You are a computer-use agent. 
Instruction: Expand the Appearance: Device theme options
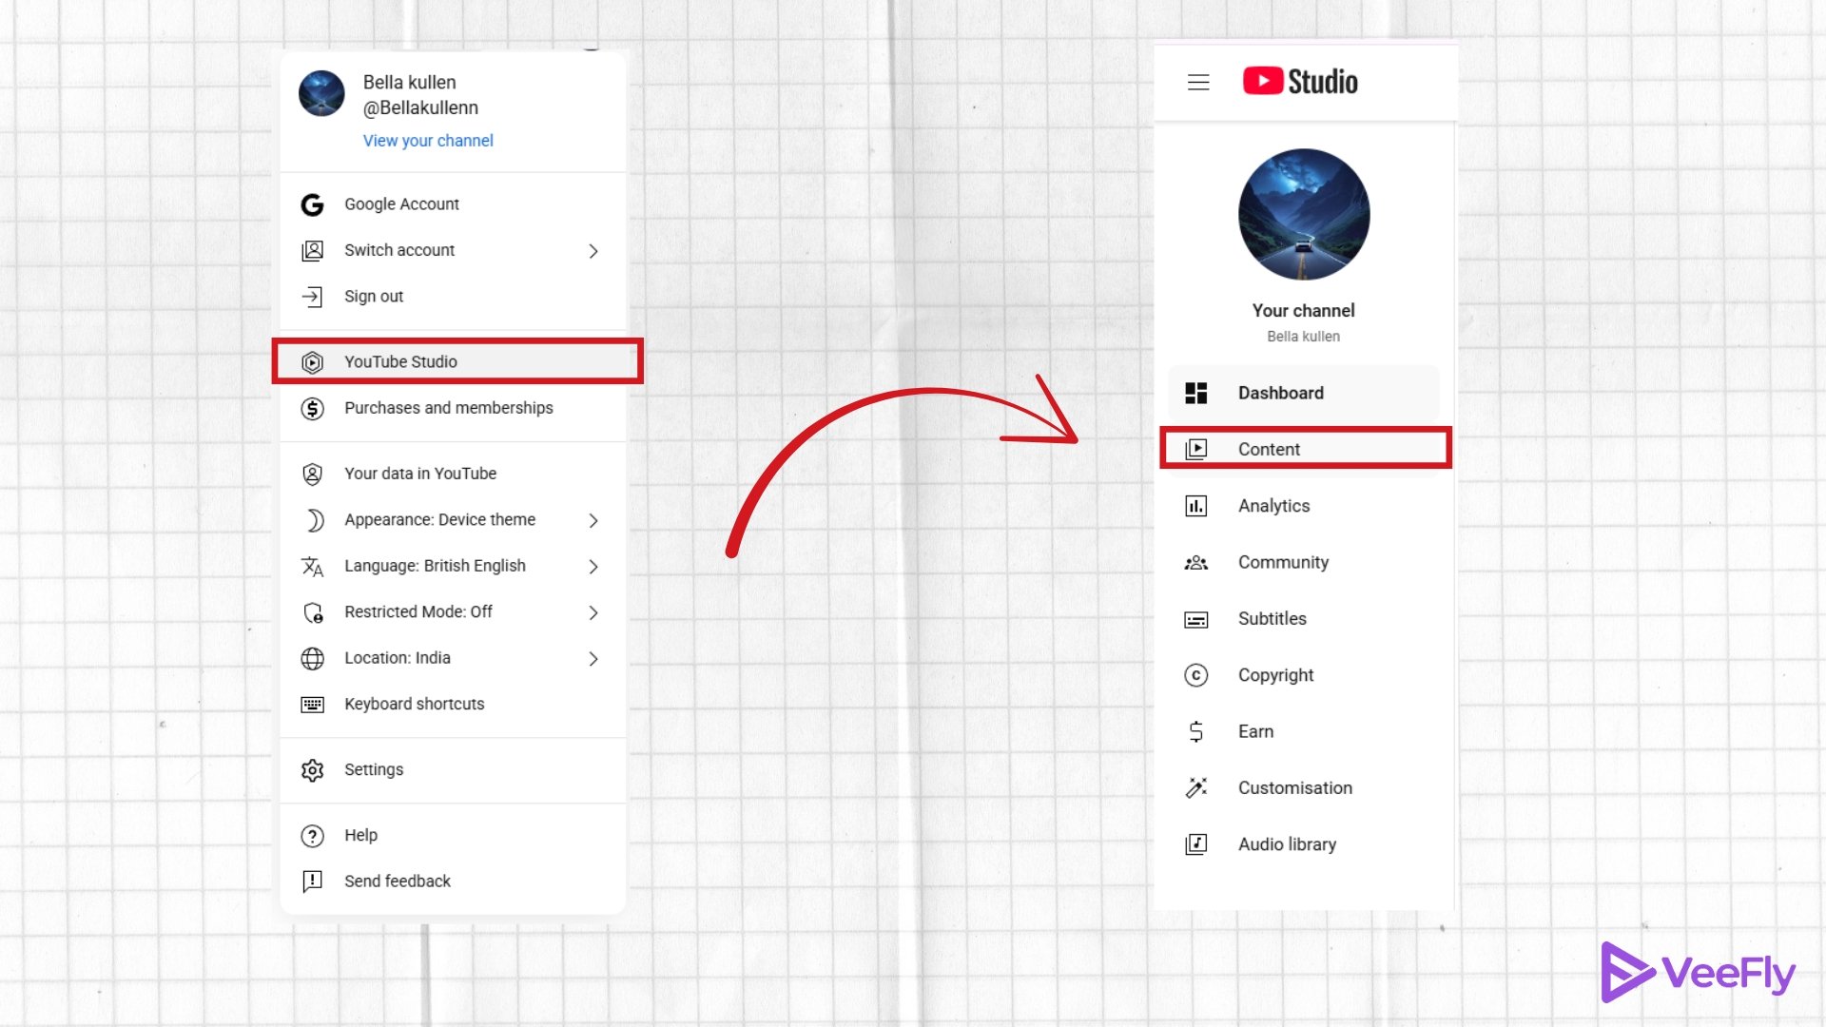593,520
